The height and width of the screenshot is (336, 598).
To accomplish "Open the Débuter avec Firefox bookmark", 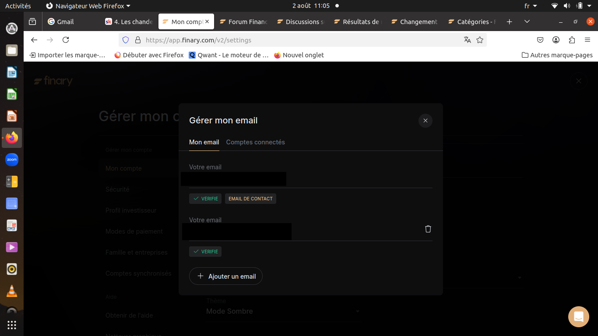I will pyautogui.click(x=149, y=55).
